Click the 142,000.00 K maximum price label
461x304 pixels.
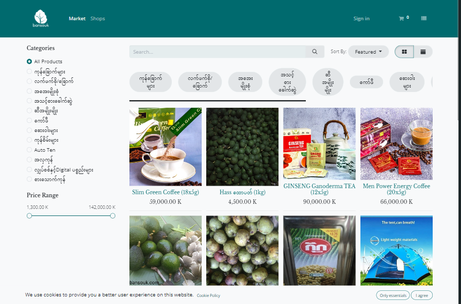pos(102,207)
